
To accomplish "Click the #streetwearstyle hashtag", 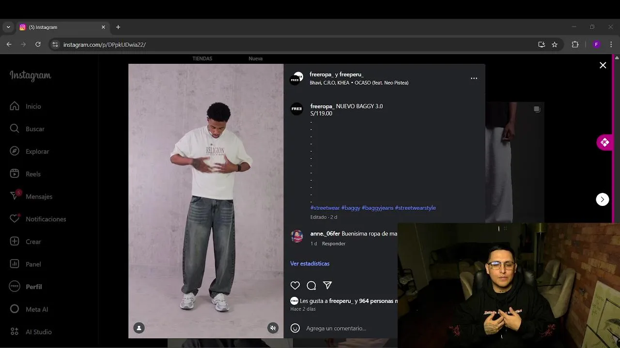I will [x=415, y=208].
